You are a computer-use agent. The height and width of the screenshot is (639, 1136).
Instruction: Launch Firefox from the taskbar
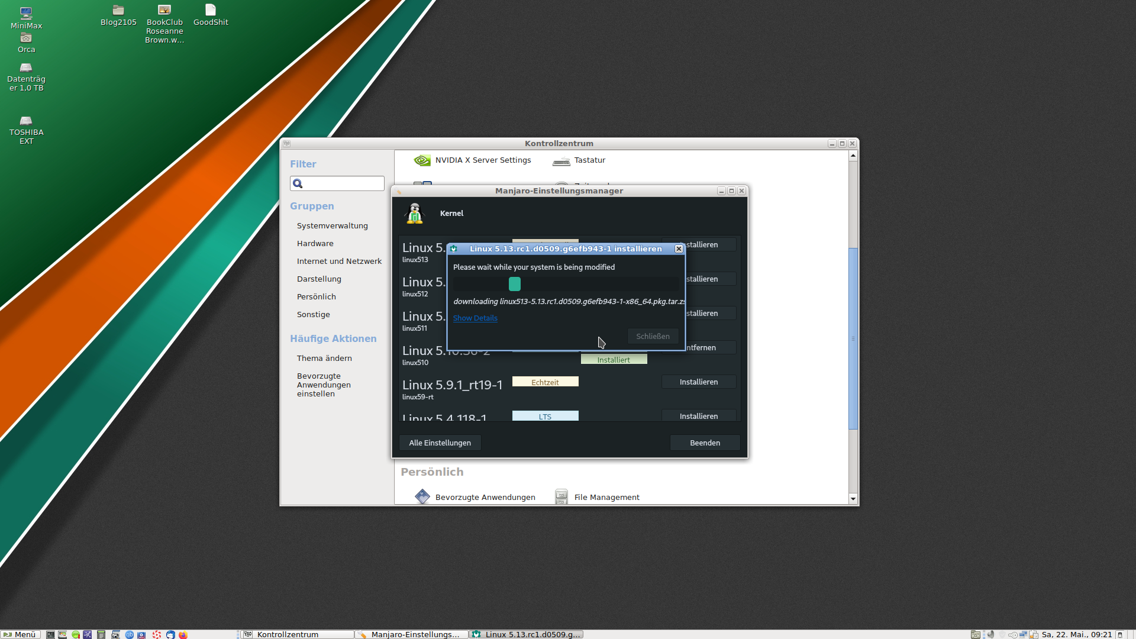point(183,634)
